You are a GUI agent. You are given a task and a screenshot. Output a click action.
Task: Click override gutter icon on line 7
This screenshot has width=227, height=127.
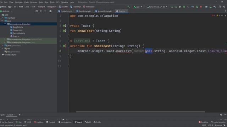tap(64, 46)
